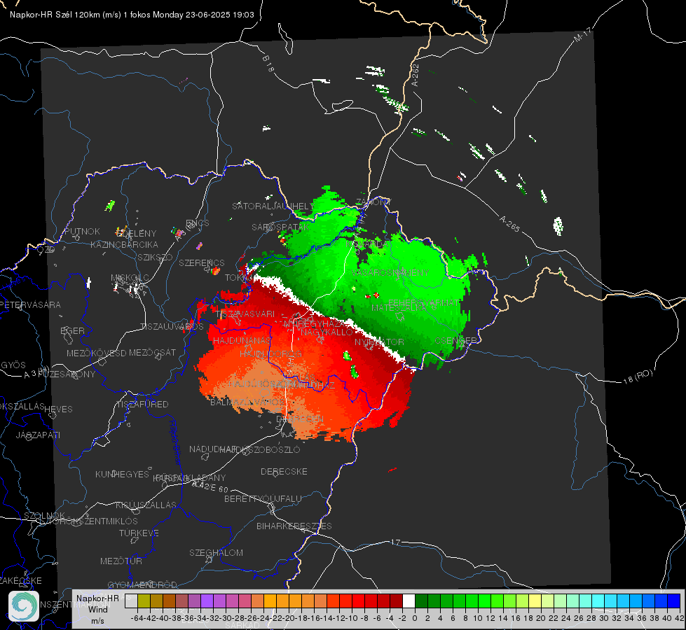Click the A42/E 60 road label
The width and height of the screenshot is (686, 630).
tap(210, 486)
